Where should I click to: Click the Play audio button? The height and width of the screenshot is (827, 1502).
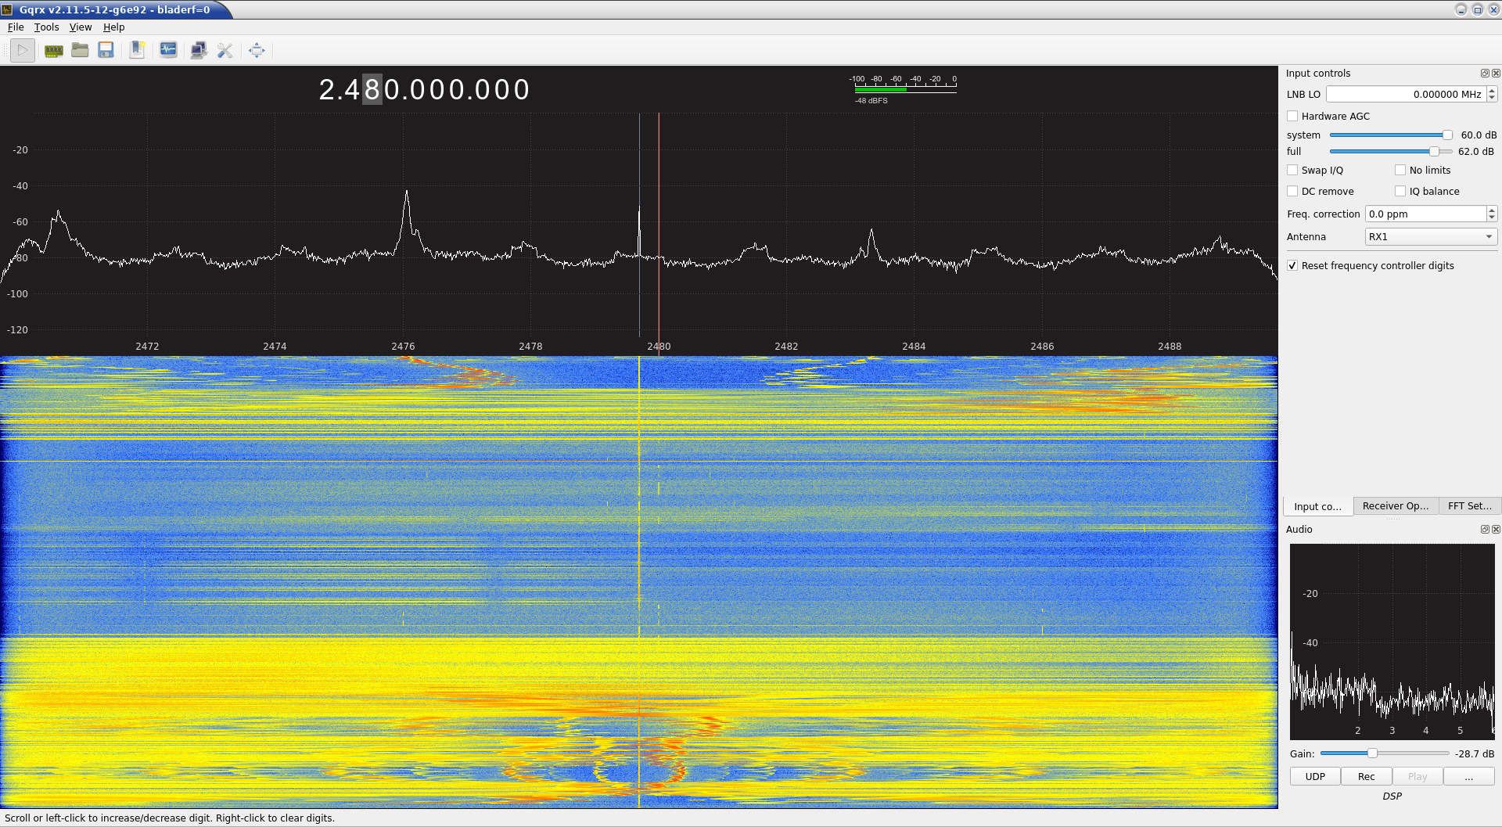pyautogui.click(x=1418, y=776)
